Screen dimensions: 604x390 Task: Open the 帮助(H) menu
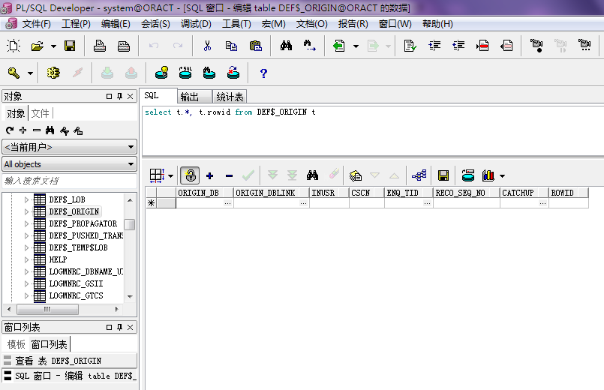coord(437,24)
